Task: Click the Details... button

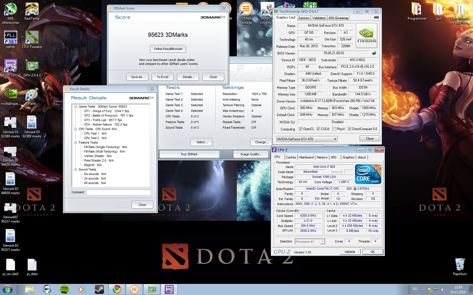Action: pyautogui.click(x=189, y=77)
